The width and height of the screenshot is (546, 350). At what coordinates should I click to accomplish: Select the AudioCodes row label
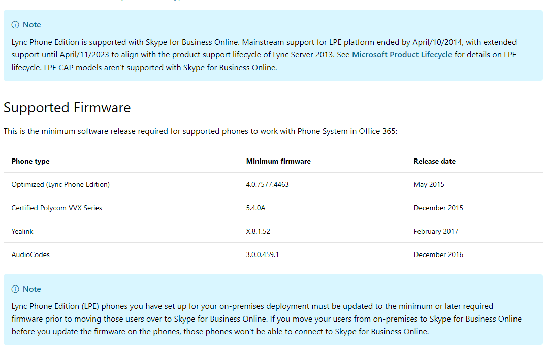(30, 254)
